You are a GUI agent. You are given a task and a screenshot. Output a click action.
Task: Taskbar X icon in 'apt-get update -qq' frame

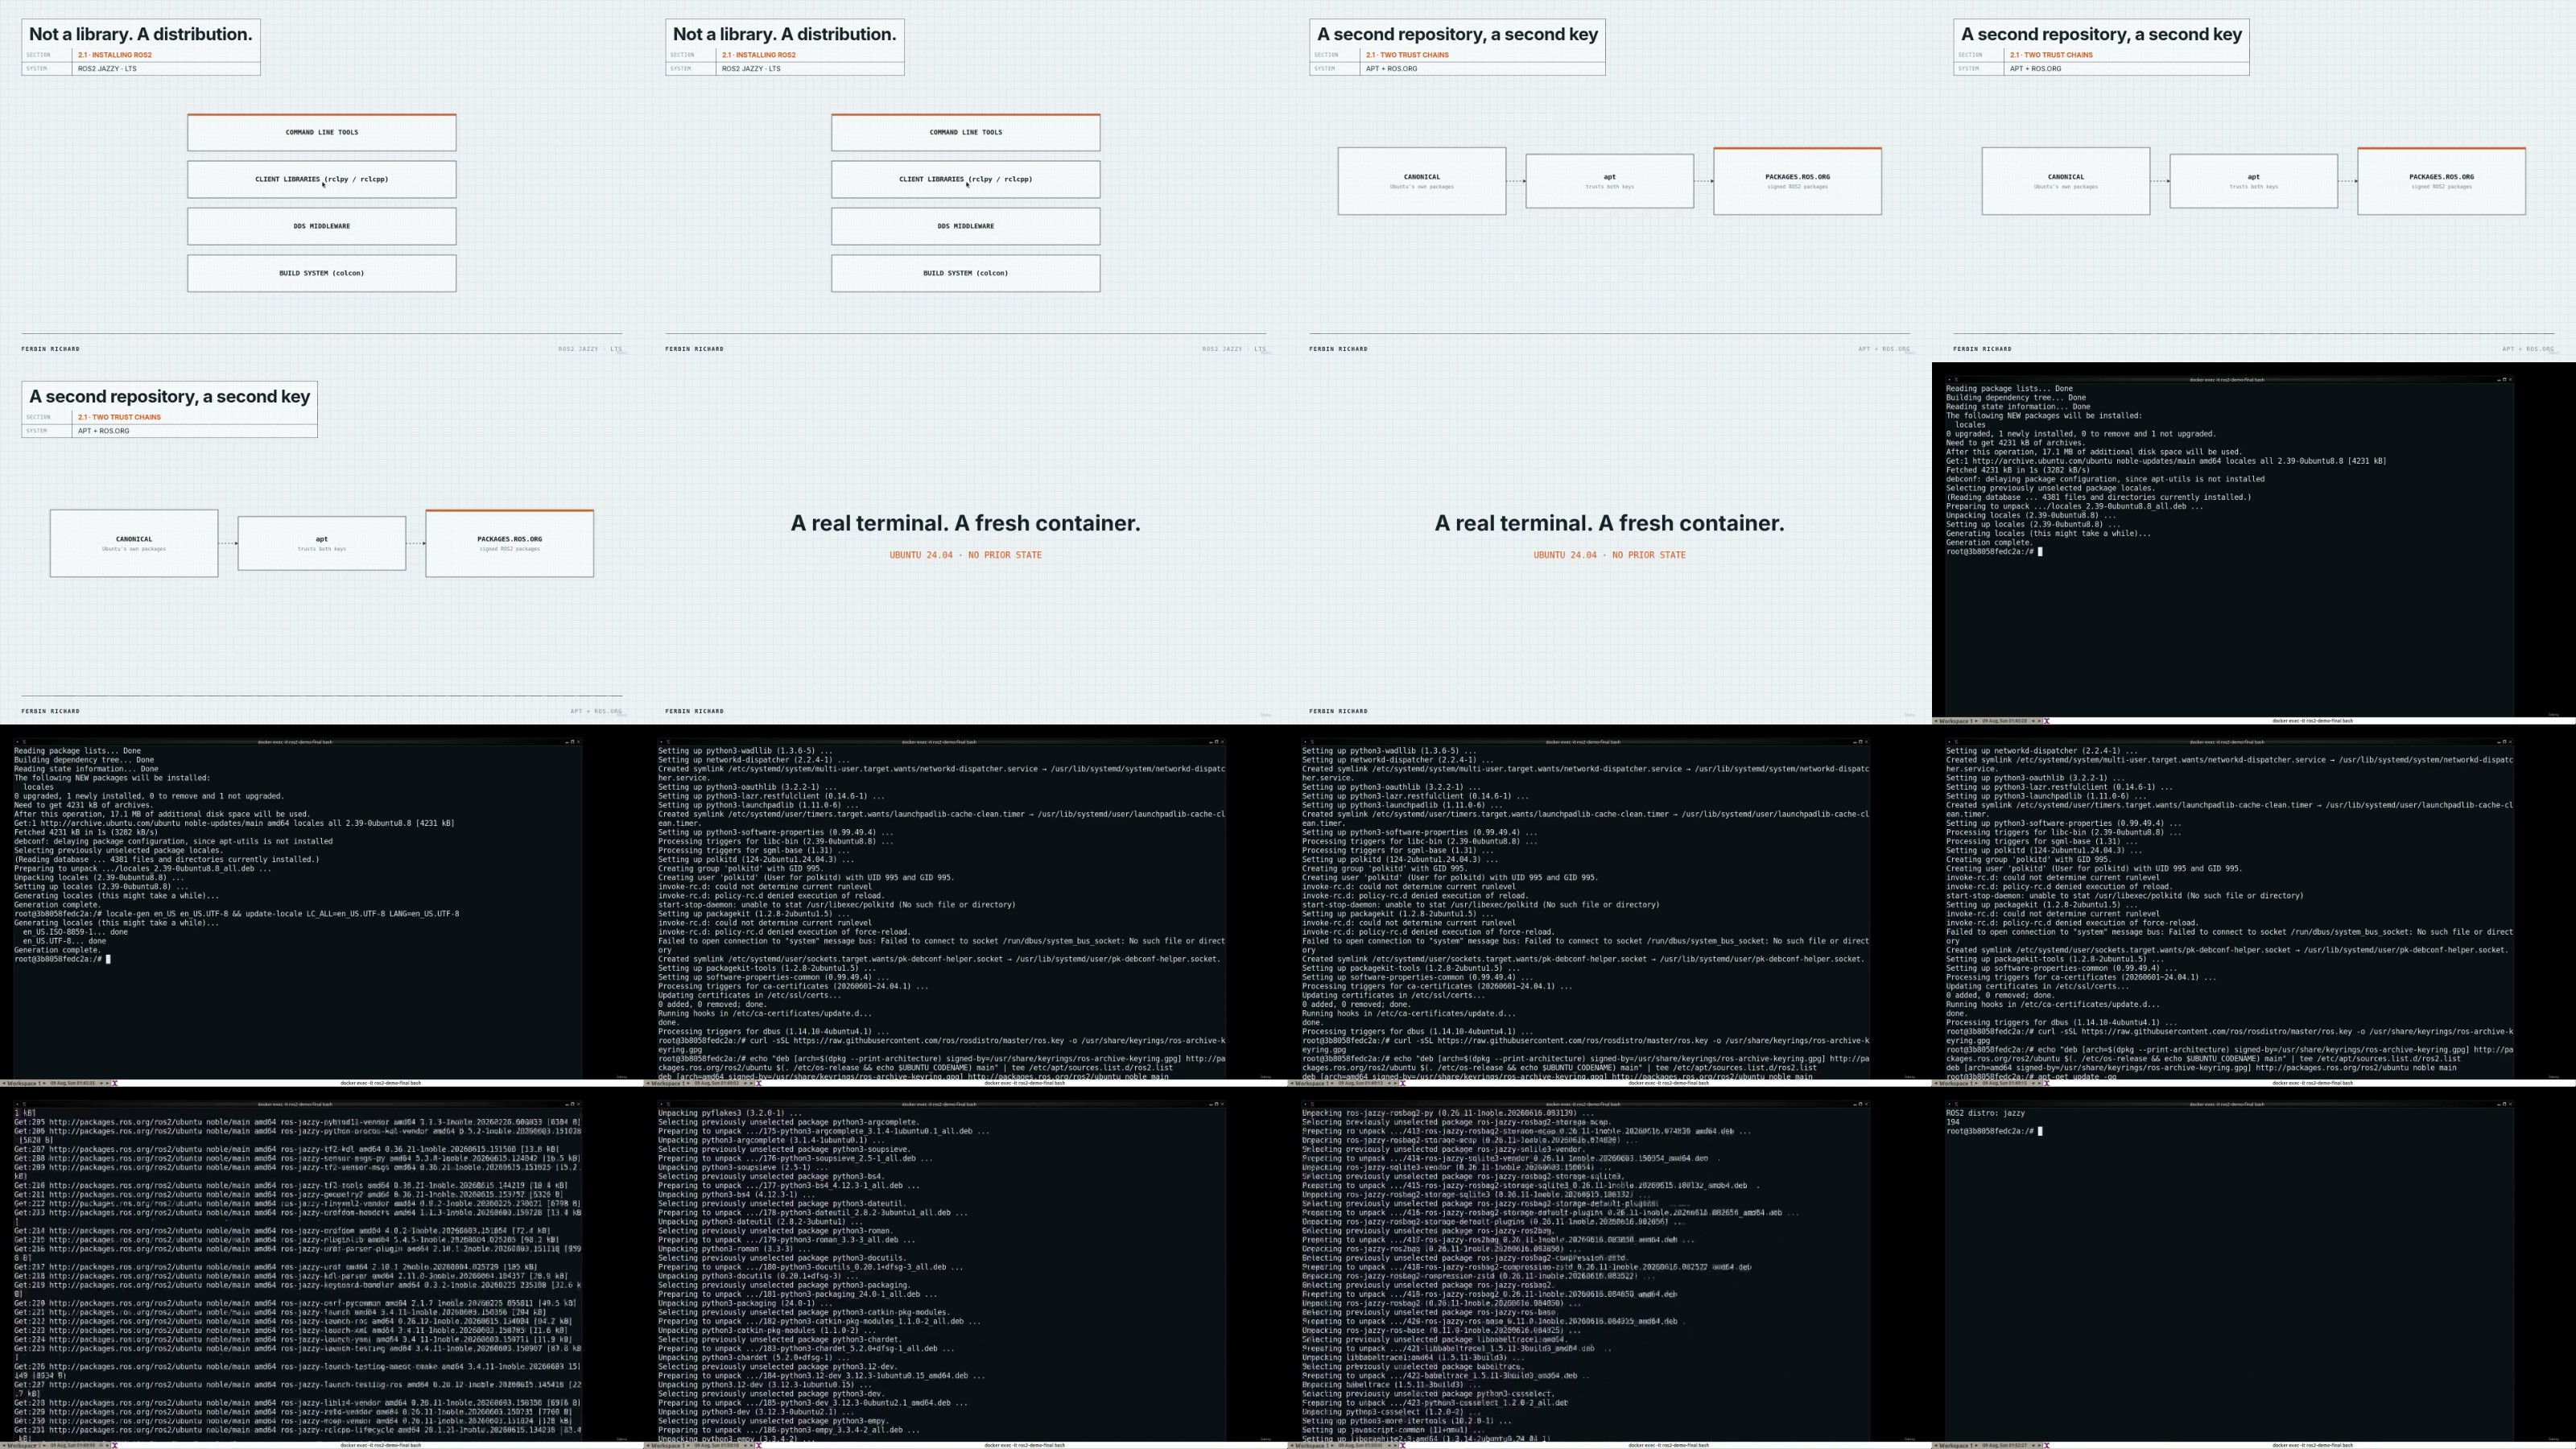tap(2047, 1083)
